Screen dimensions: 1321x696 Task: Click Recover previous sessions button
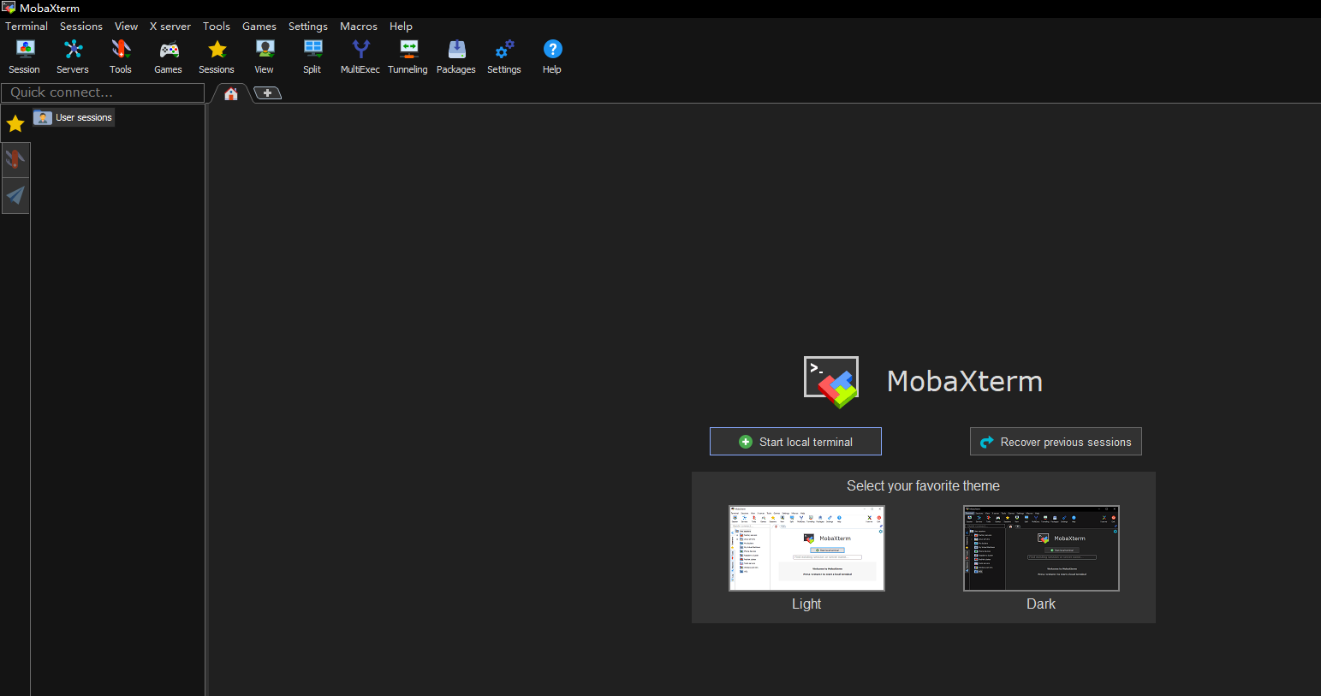[x=1056, y=442]
